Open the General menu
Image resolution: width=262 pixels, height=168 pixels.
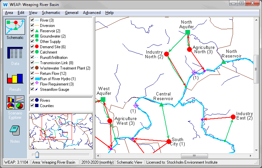coord(72,13)
